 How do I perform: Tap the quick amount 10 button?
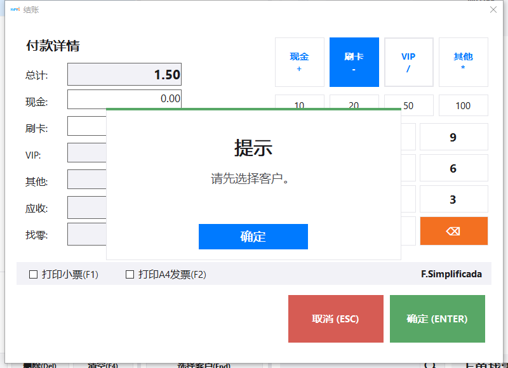pyautogui.click(x=299, y=102)
